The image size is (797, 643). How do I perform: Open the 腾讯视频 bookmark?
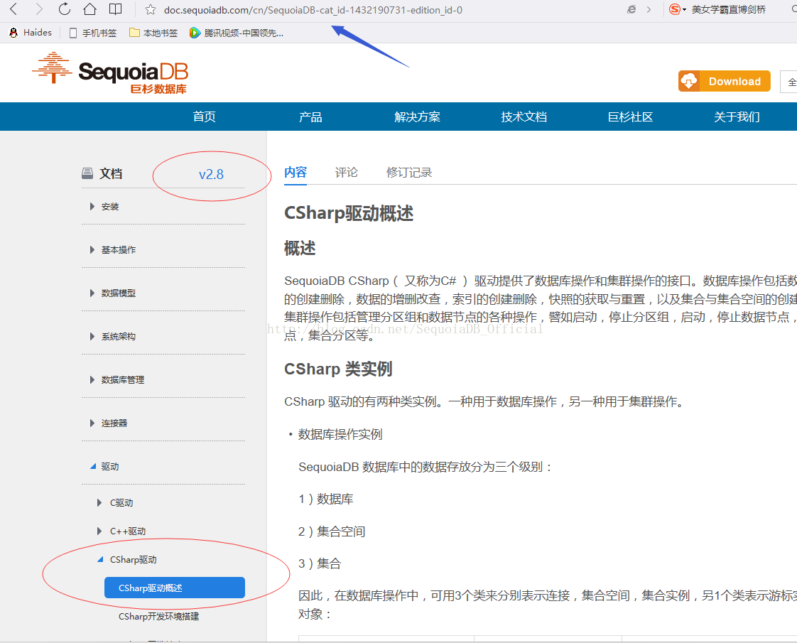point(237,33)
